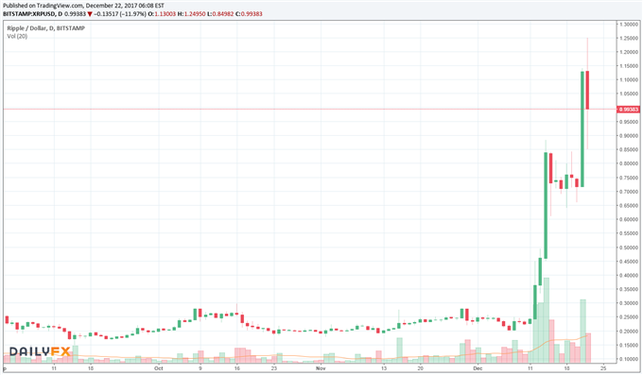Click the 0.10000 price scale label
The width and height of the screenshot is (643, 375).
629,360
